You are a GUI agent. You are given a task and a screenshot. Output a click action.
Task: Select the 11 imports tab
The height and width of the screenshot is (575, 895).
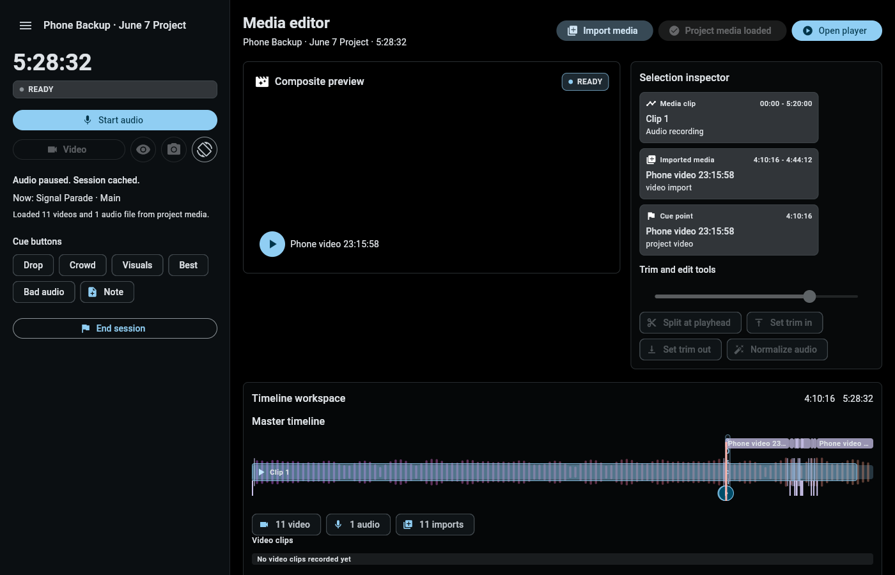point(435,525)
